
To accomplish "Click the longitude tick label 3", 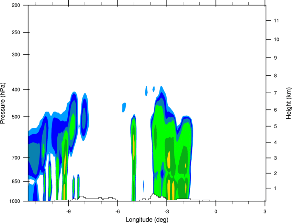I will click(x=265, y=212).
